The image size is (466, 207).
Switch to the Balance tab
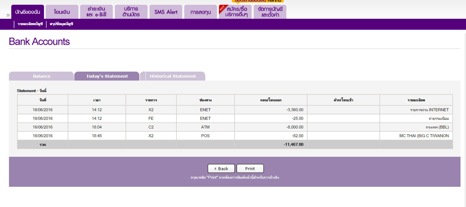point(41,76)
